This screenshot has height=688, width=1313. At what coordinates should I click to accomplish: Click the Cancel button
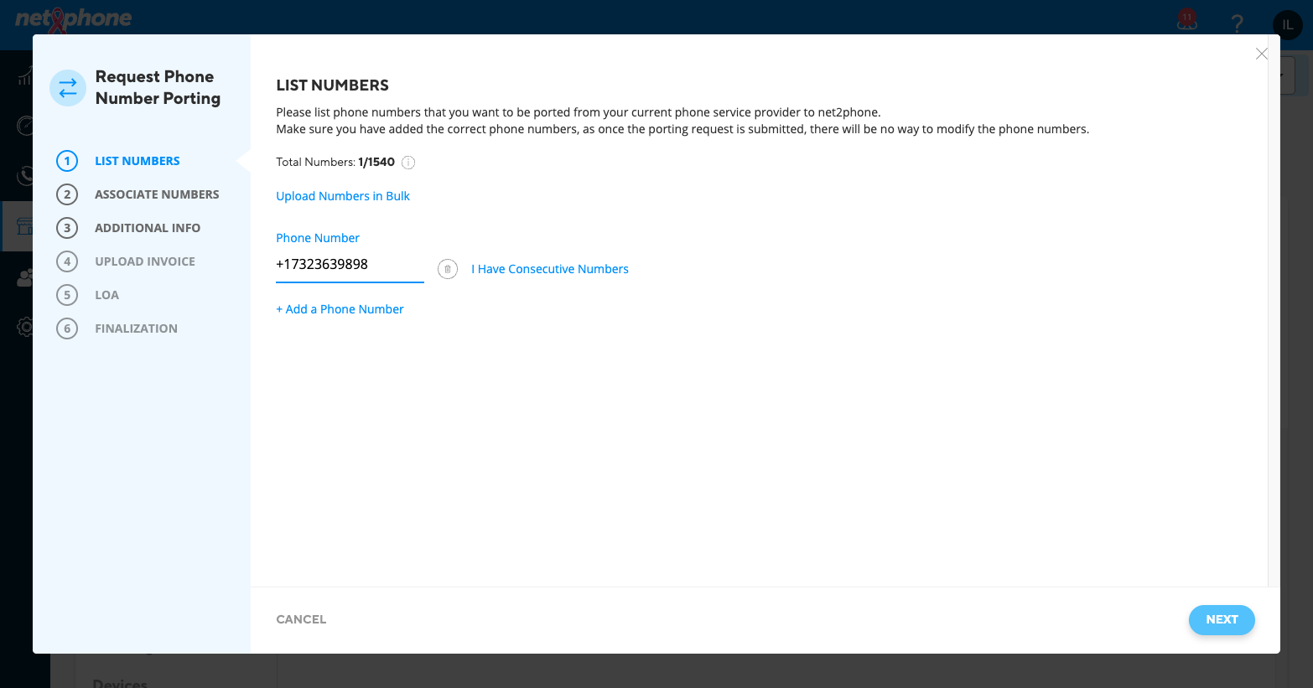tap(301, 619)
